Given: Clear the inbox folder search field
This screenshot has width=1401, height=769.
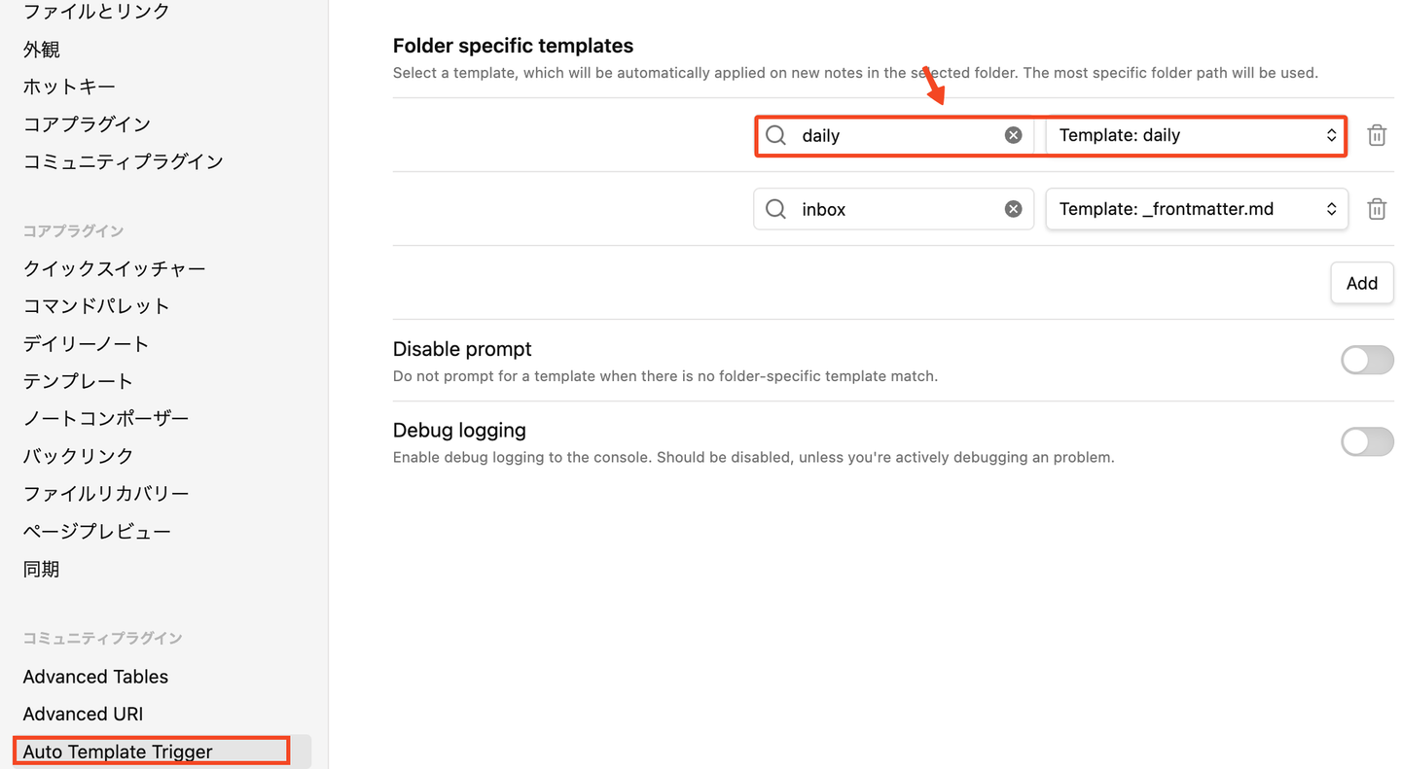Looking at the screenshot, I should (x=1013, y=209).
